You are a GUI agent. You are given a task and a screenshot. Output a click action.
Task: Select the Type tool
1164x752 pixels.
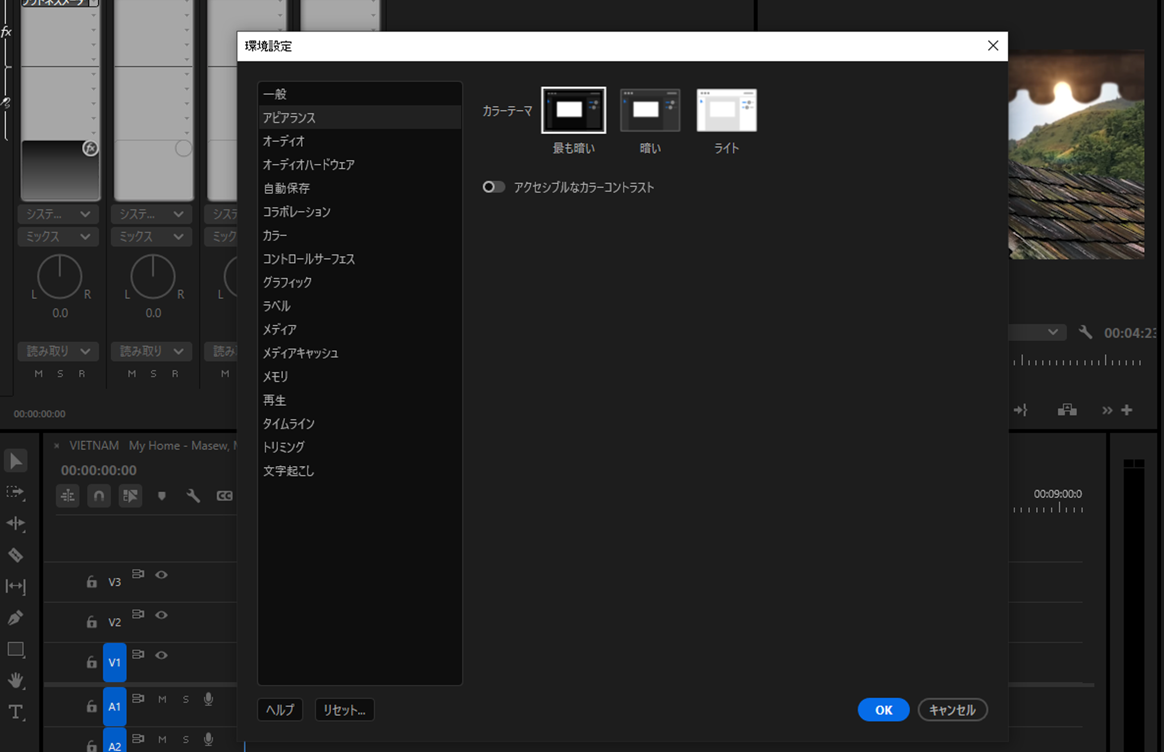tap(15, 712)
